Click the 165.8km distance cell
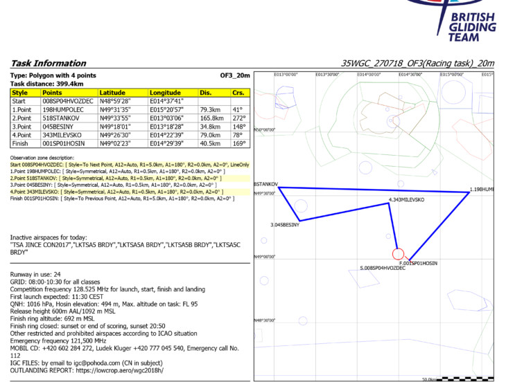The height and width of the screenshot is (382, 506). click(210, 118)
